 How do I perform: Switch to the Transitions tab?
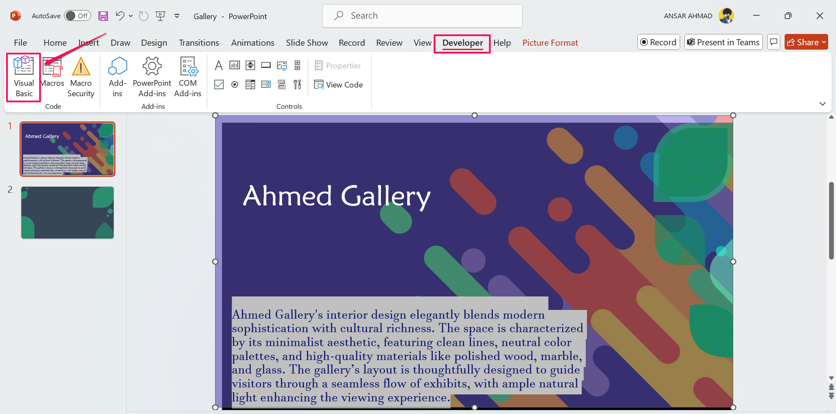(199, 43)
